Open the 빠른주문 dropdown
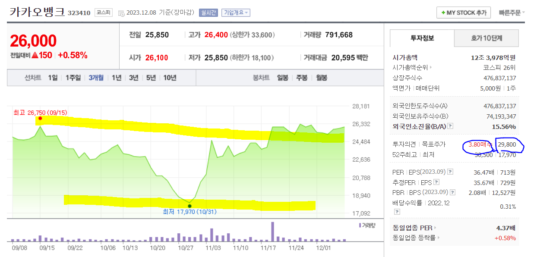540x257 pixels. 512,13
